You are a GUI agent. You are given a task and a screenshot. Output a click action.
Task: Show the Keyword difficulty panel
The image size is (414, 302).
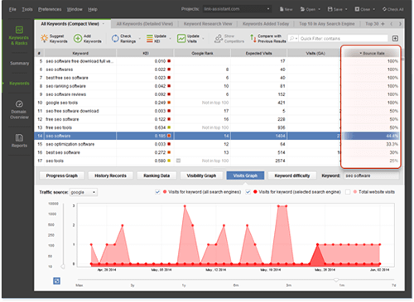pyautogui.click(x=292, y=175)
